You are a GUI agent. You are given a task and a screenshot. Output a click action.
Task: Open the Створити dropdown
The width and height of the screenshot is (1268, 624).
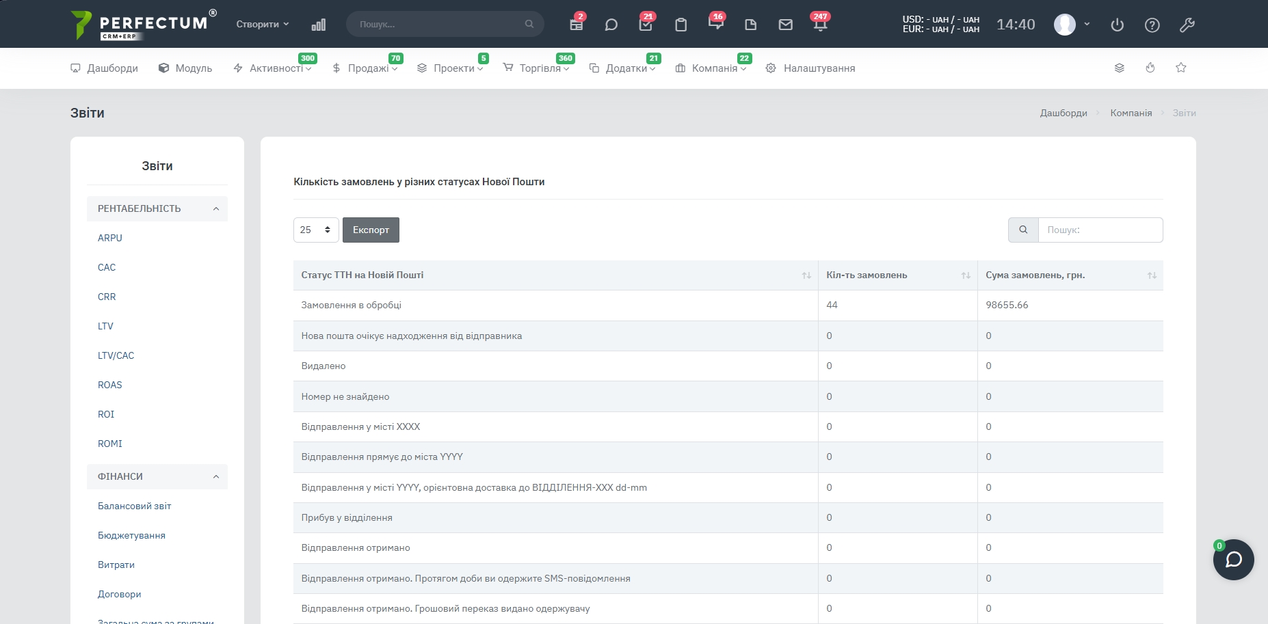263,24
